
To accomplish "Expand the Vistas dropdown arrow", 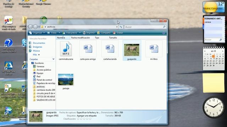I will point(59,33).
